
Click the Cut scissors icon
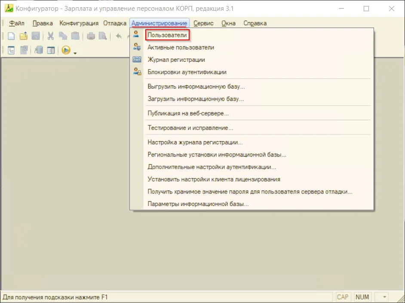pos(51,36)
